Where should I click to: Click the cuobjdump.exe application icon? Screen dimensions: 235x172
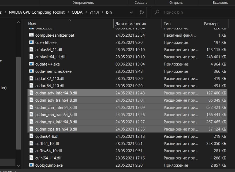pyautogui.click(x=31, y=165)
